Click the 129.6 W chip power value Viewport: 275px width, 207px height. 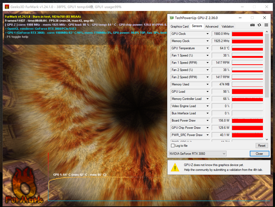(x=221, y=128)
